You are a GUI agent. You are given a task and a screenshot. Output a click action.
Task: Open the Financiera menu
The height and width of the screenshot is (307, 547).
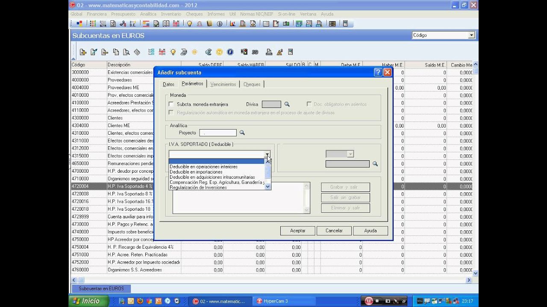tap(97, 14)
